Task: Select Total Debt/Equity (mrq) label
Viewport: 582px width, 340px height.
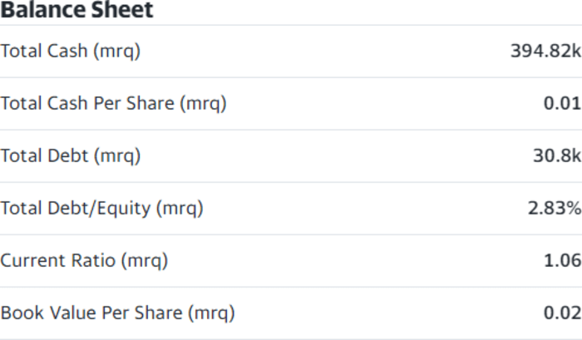Action: tap(102, 208)
